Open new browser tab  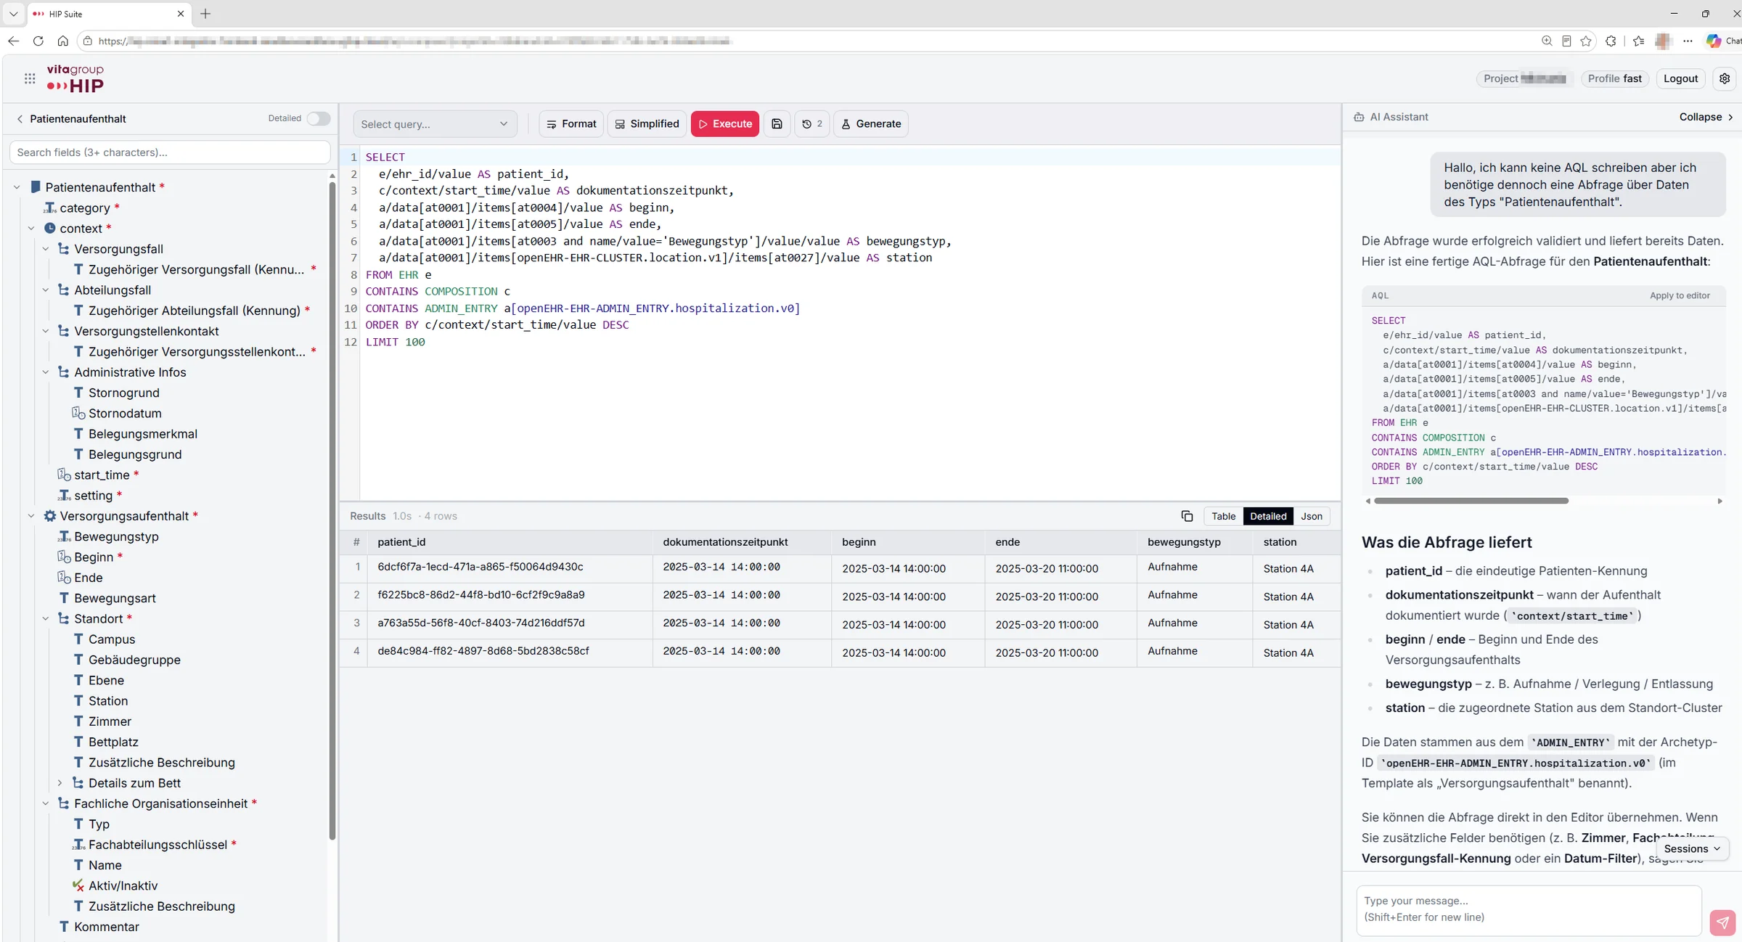[205, 14]
